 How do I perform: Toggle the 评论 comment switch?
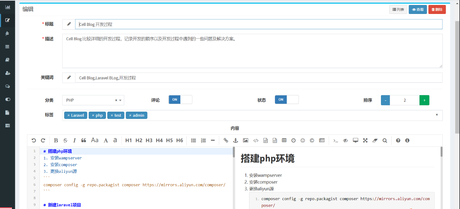click(180, 100)
